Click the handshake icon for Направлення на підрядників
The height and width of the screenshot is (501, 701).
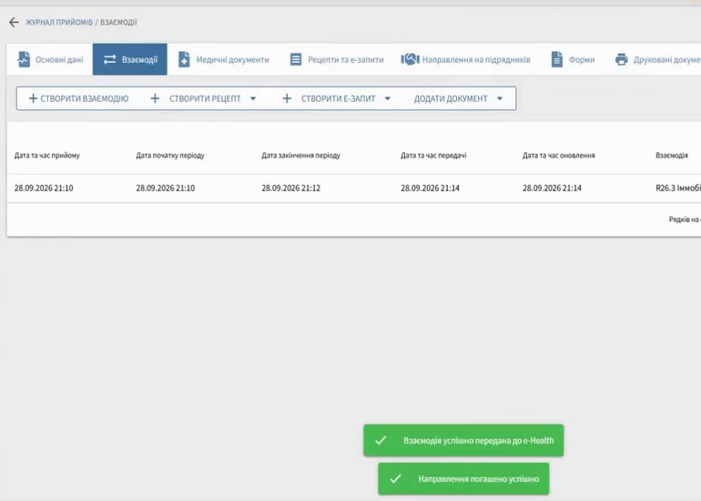[410, 59]
